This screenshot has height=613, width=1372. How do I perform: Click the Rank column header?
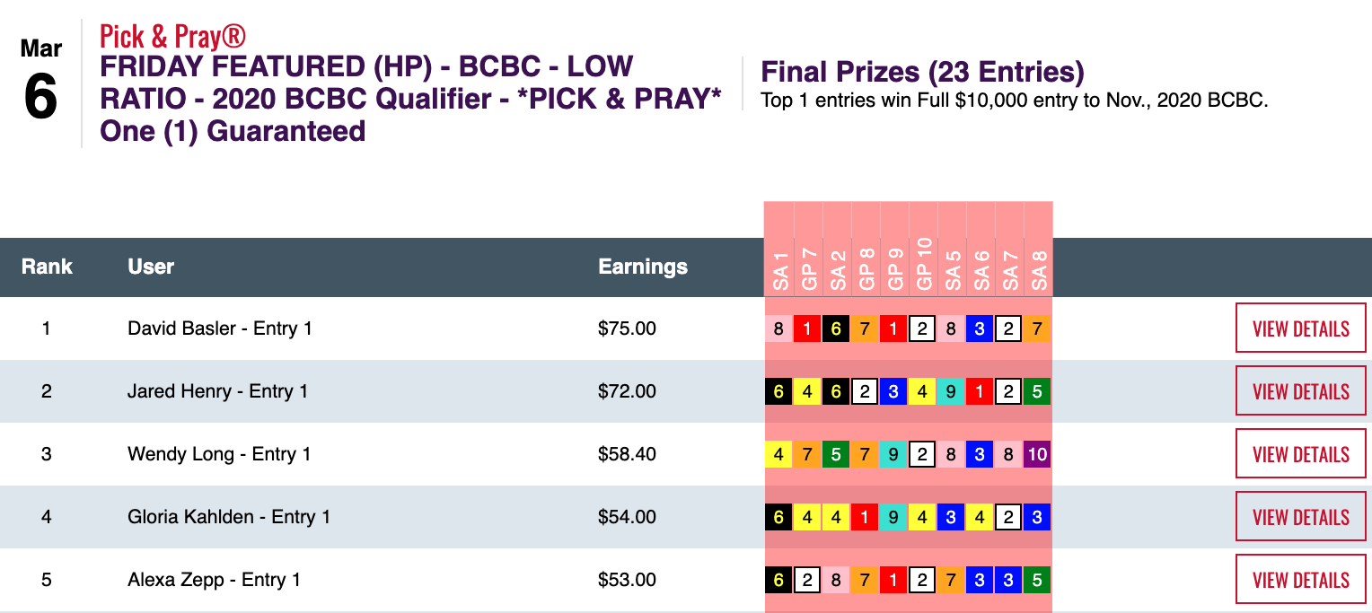click(x=47, y=267)
